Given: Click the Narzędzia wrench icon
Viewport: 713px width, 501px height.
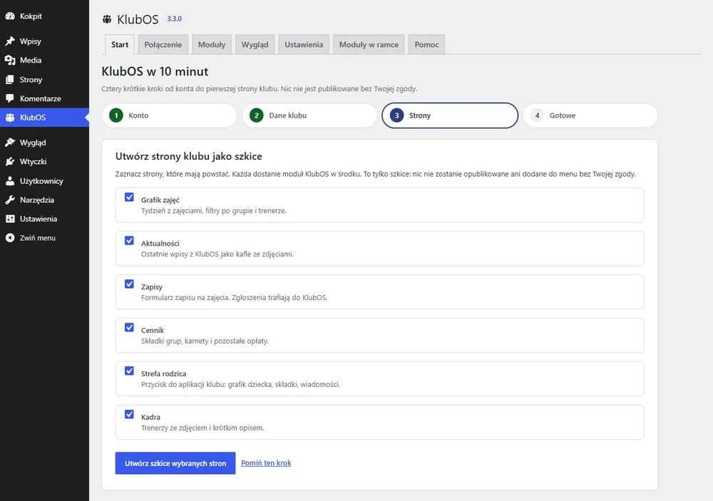Looking at the screenshot, I should coord(10,200).
